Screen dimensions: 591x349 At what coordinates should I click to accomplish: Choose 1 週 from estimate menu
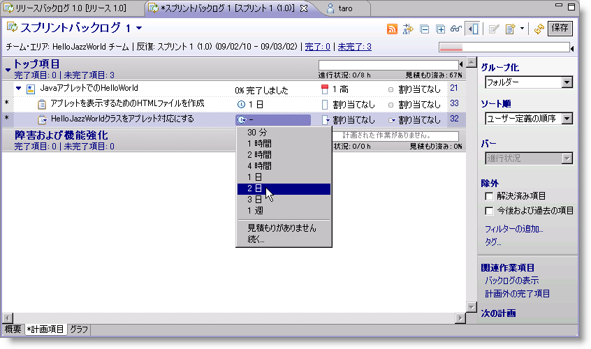tap(284, 211)
